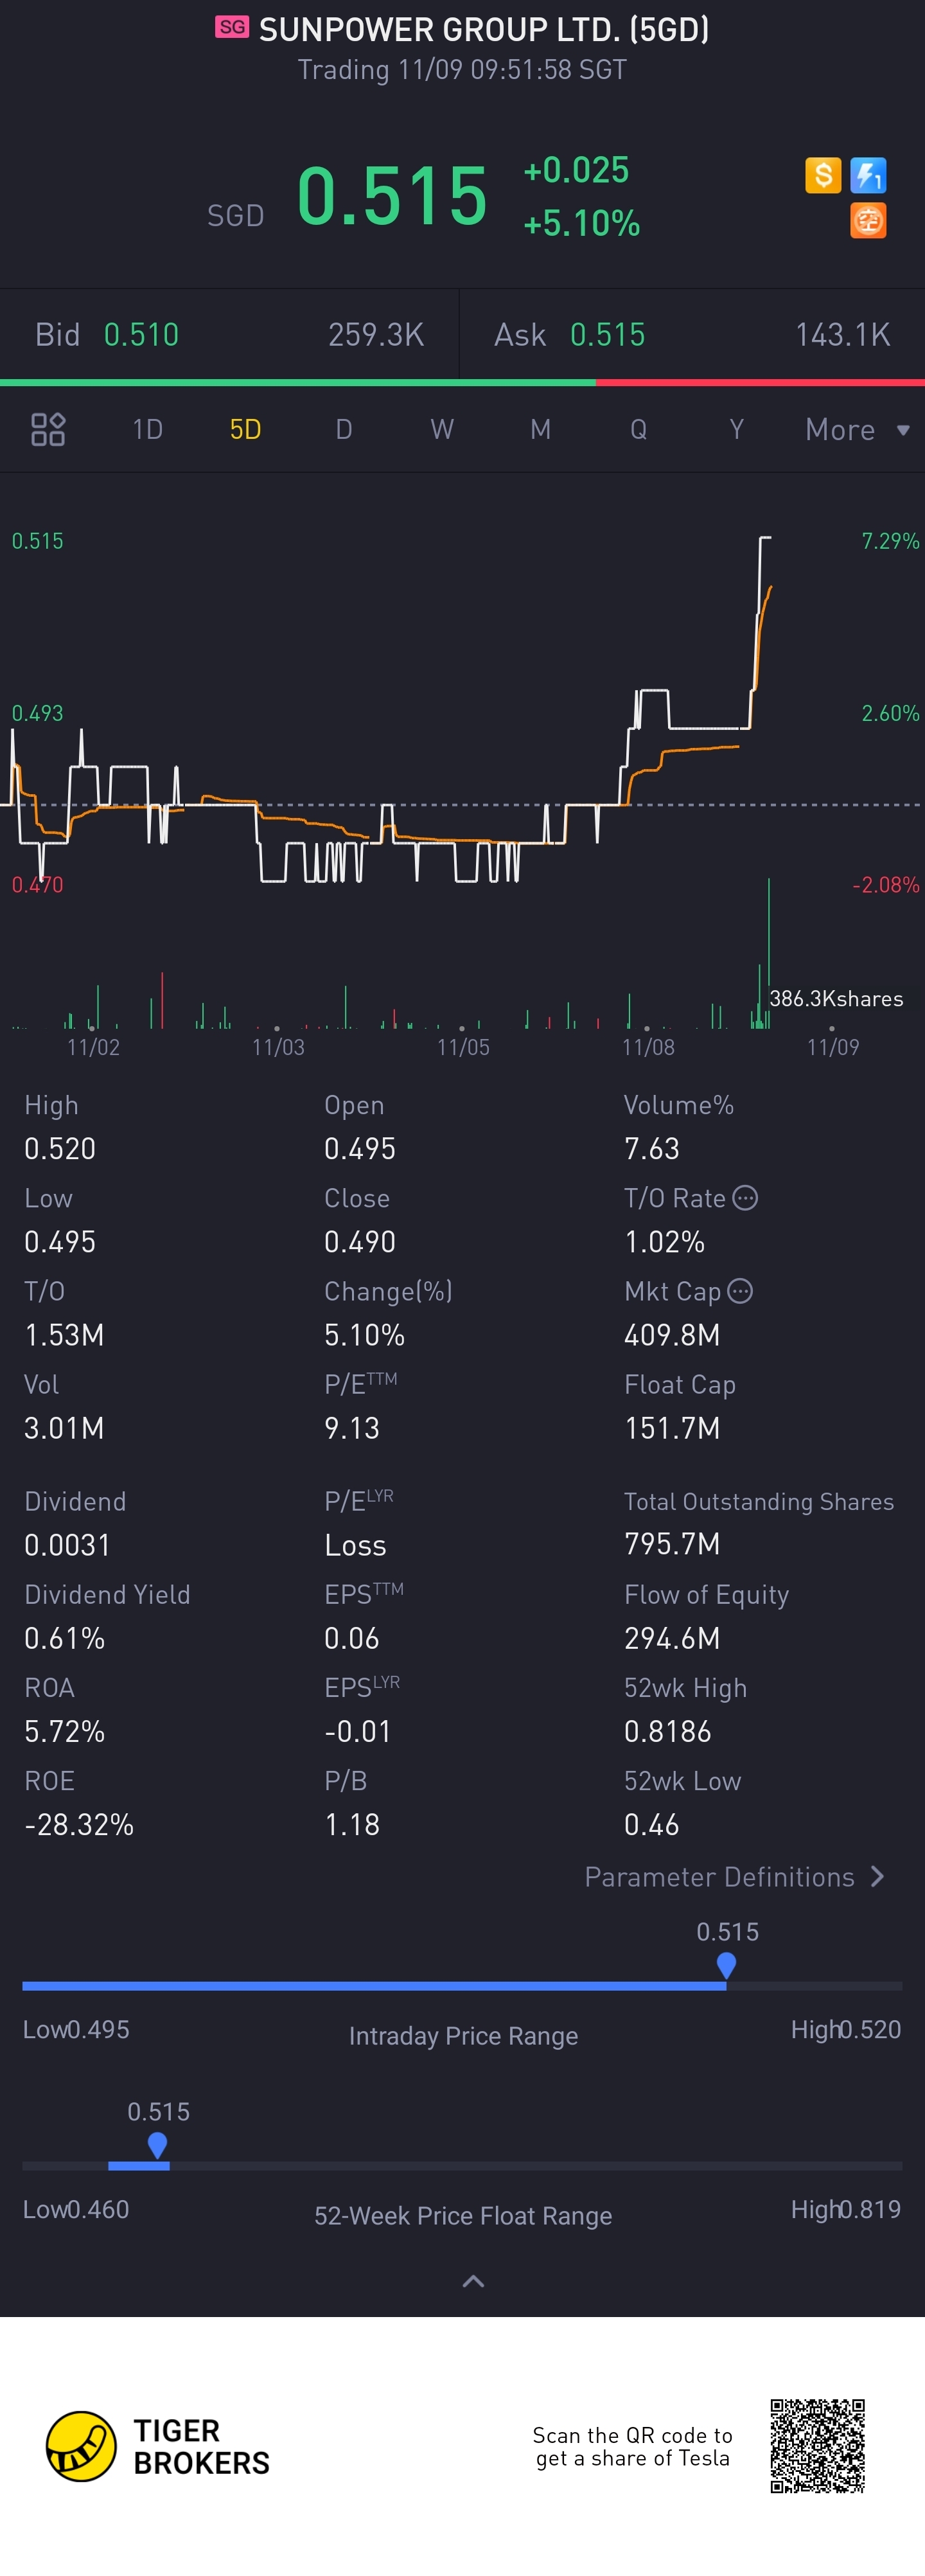925x2576 pixels.
Task: Tap the Intraday Price Range marker 0.515
Action: (727, 1965)
